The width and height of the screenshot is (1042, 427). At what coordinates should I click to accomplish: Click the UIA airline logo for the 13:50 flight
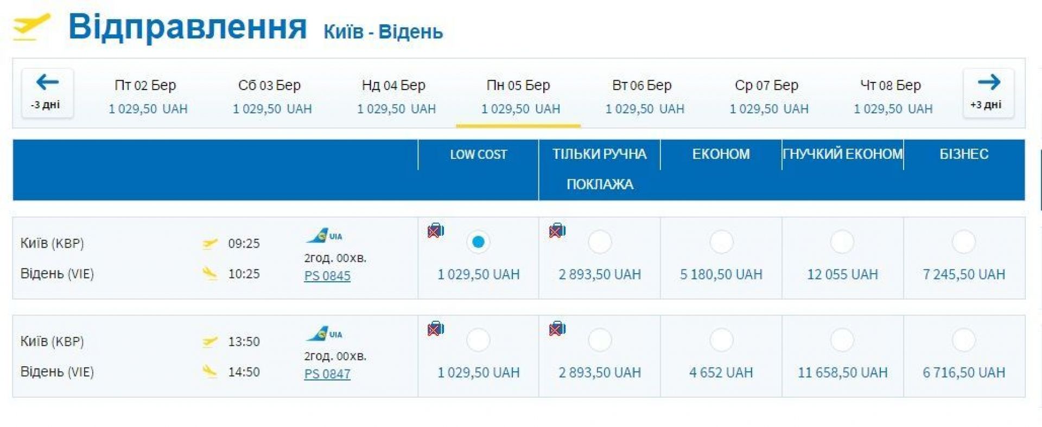[x=324, y=334]
